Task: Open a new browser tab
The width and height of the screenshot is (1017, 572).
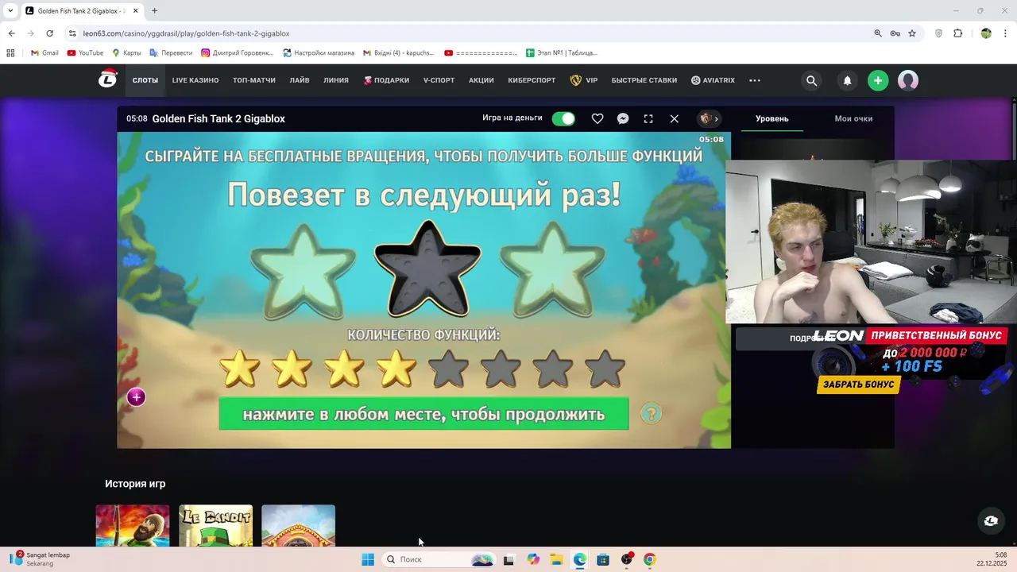Action: tap(154, 11)
